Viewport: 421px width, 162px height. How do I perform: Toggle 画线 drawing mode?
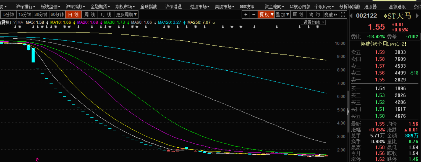[298, 15]
